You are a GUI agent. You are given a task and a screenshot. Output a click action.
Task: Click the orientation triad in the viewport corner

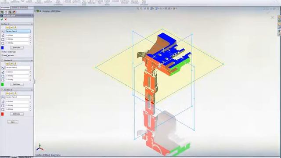coord(40,147)
